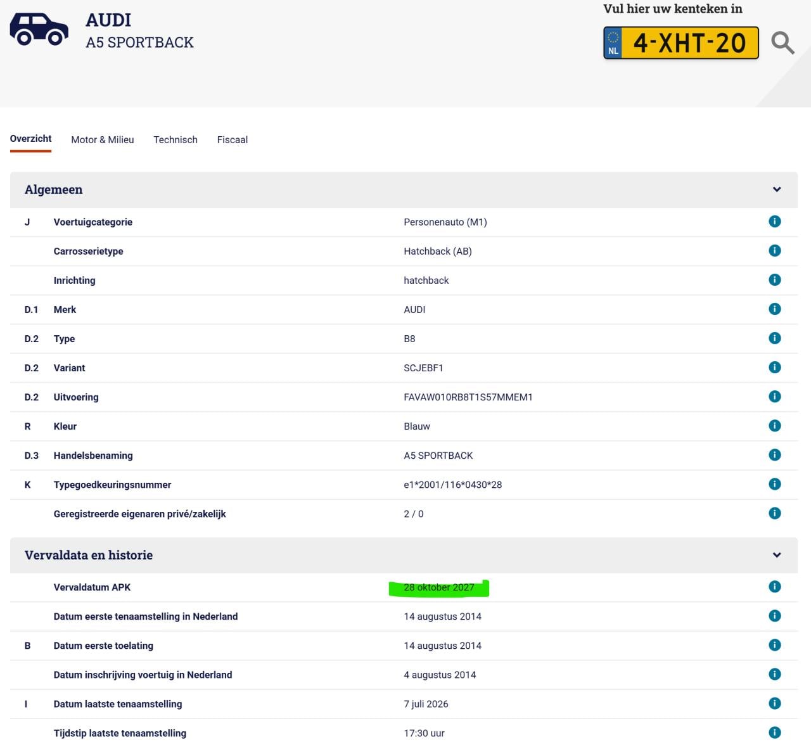
Task: Click the search magnifier icon
Action: pyautogui.click(x=782, y=43)
